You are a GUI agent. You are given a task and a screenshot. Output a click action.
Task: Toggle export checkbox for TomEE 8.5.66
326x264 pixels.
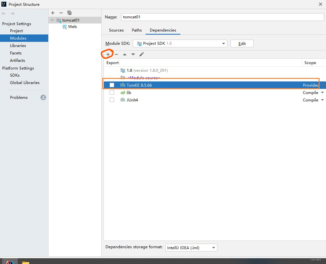pyautogui.click(x=112, y=85)
